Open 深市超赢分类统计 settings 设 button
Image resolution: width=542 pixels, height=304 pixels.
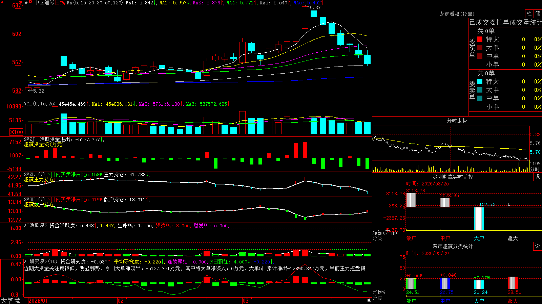pos(538,246)
